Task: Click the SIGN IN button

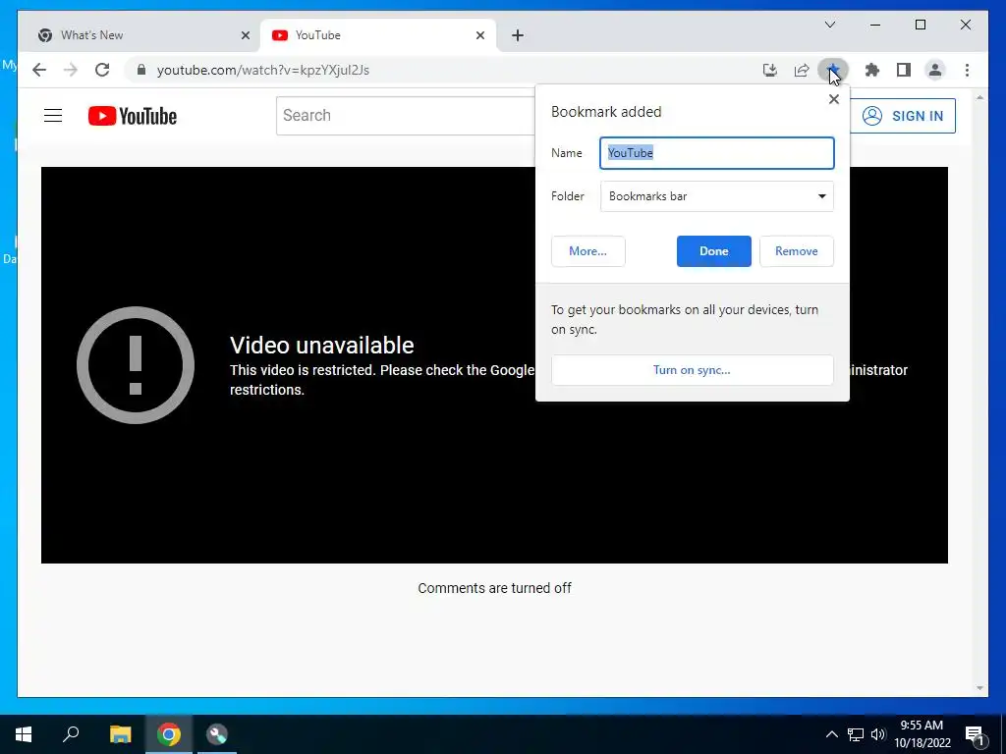Action: coord(903,116)
